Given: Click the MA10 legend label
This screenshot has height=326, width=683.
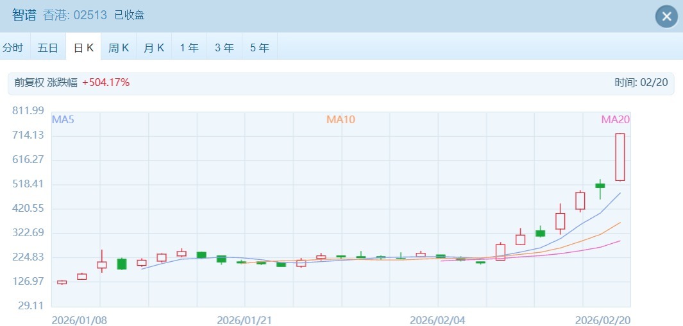Looking at the screenshot, I should coord(341,119).
